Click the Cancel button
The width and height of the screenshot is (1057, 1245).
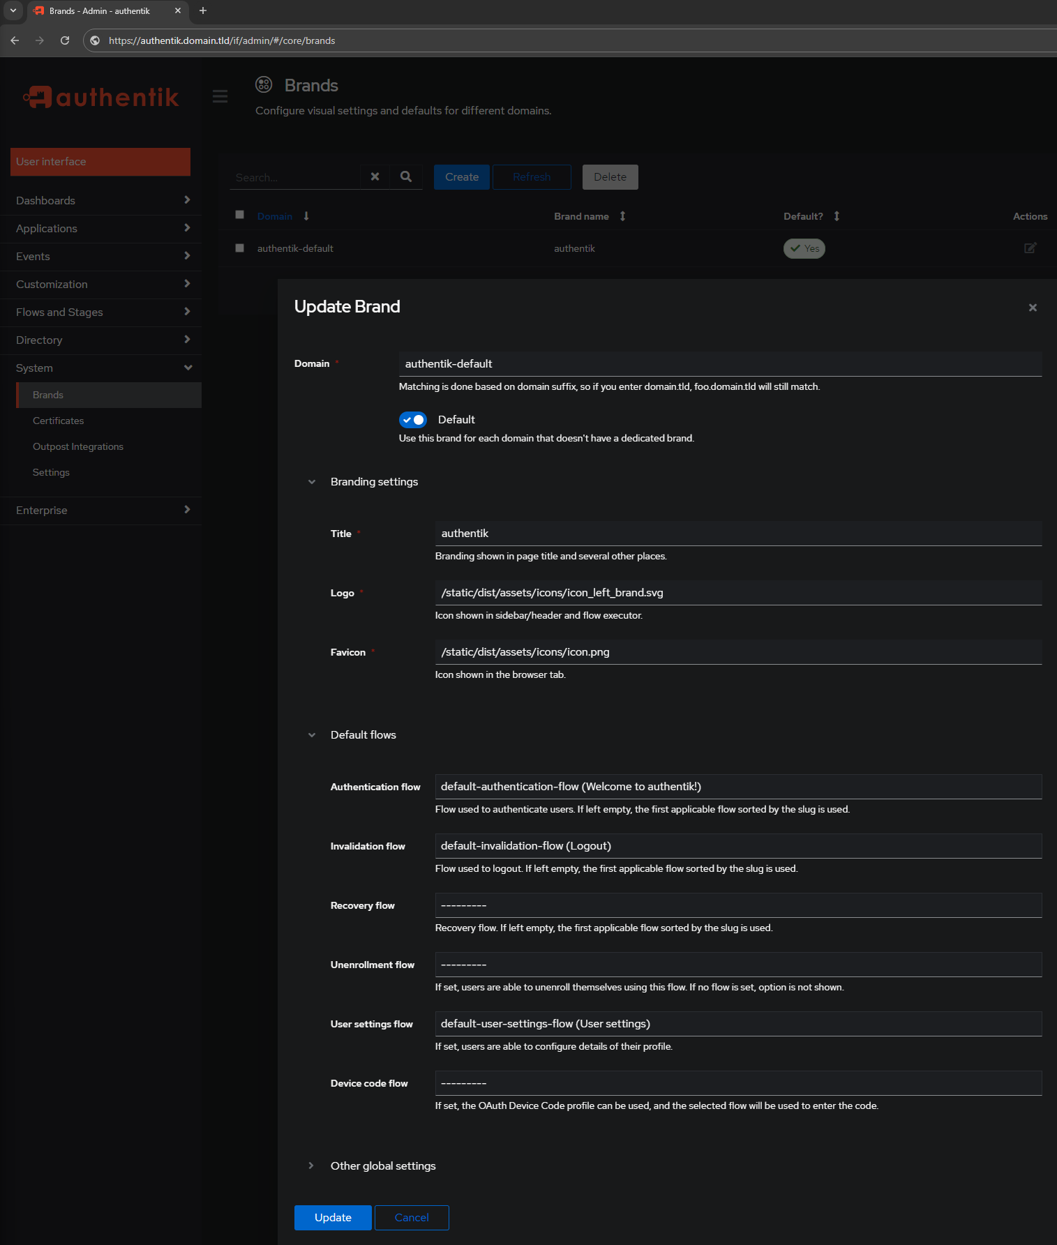coord(412,1218)
